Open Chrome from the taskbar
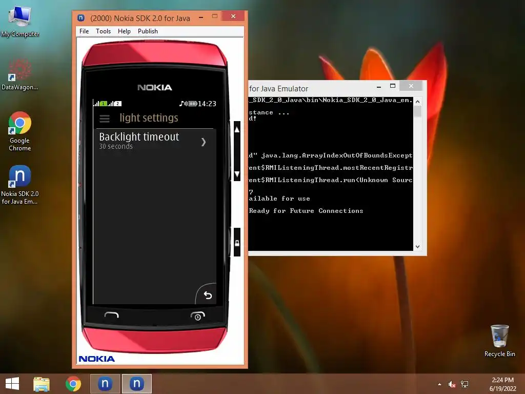This screenshot has height=394, width=525. (x=73, y=384)
